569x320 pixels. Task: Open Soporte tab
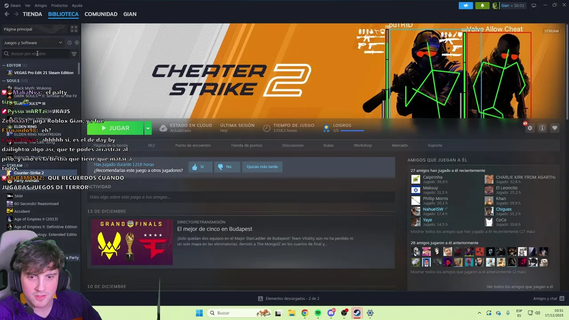point(435,145)
